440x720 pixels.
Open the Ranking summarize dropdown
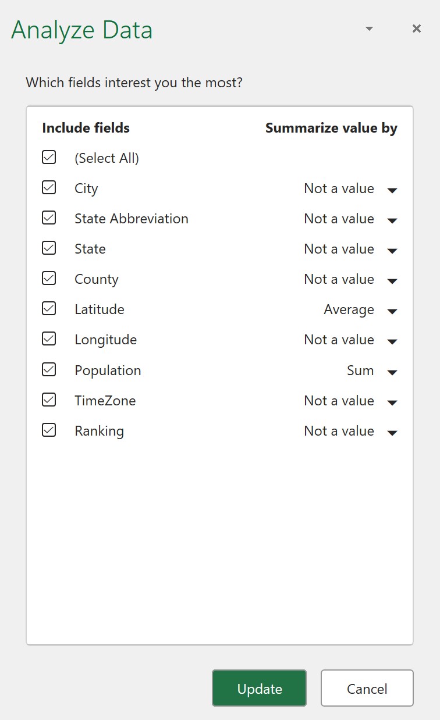coord(393,432)
